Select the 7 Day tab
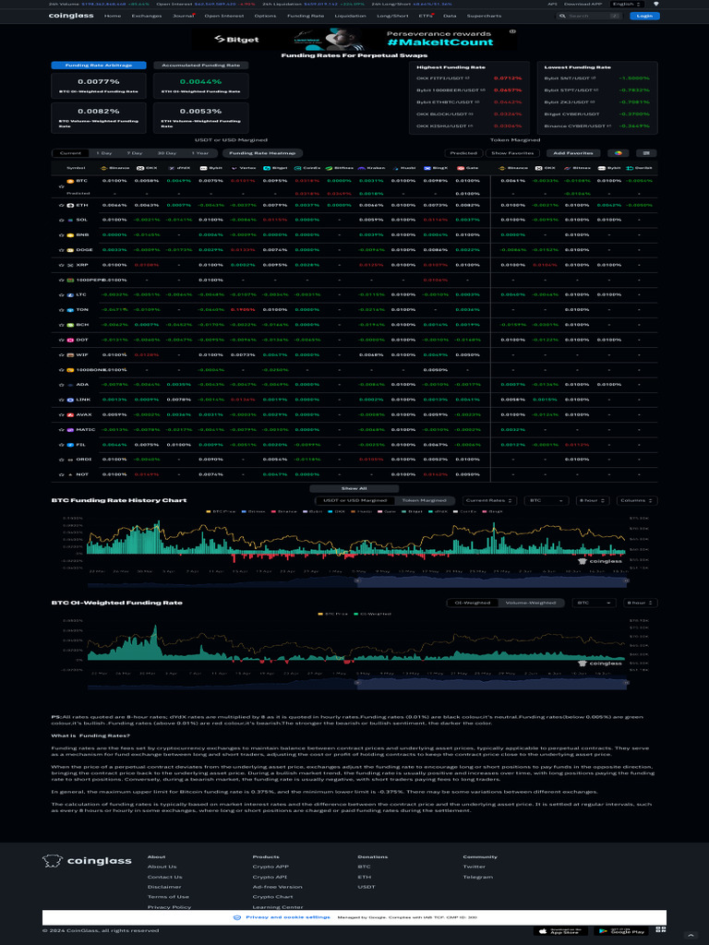The width and height of the screenshot is (709, 945). coord(135,153)
